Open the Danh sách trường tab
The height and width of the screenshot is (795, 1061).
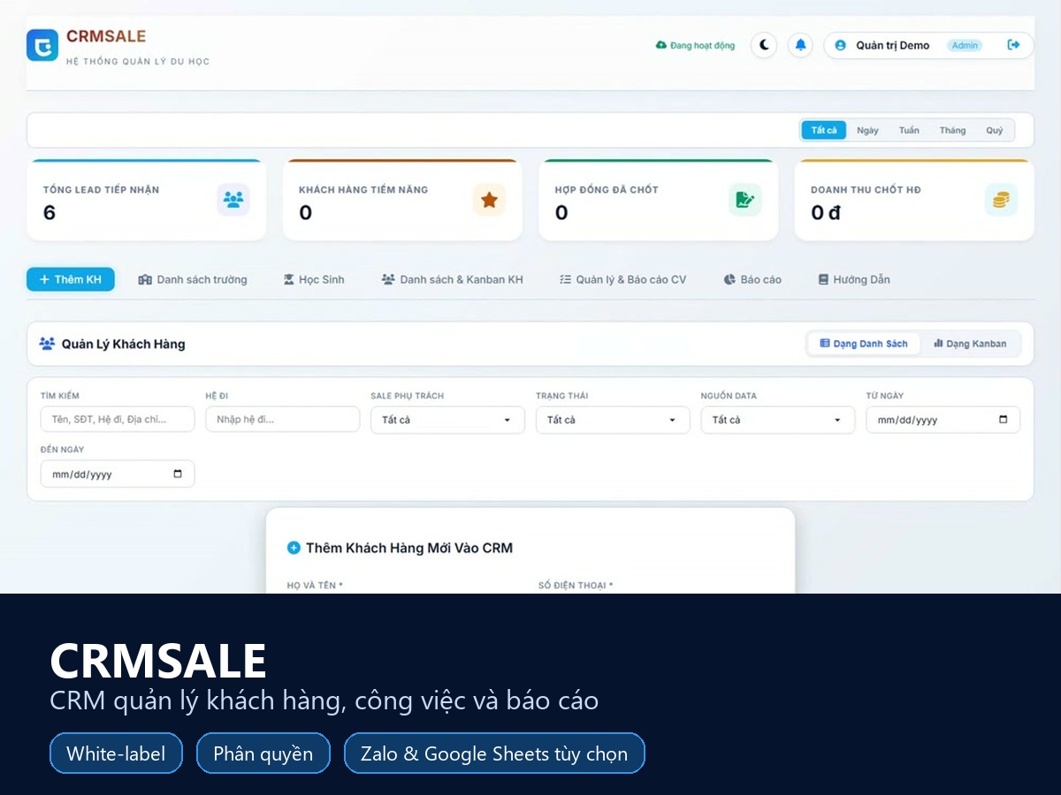(193, 279)
